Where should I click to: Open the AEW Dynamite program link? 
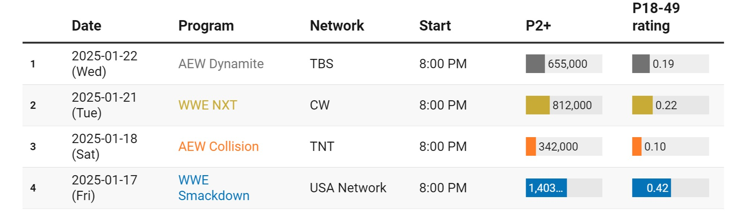point(221,64)
